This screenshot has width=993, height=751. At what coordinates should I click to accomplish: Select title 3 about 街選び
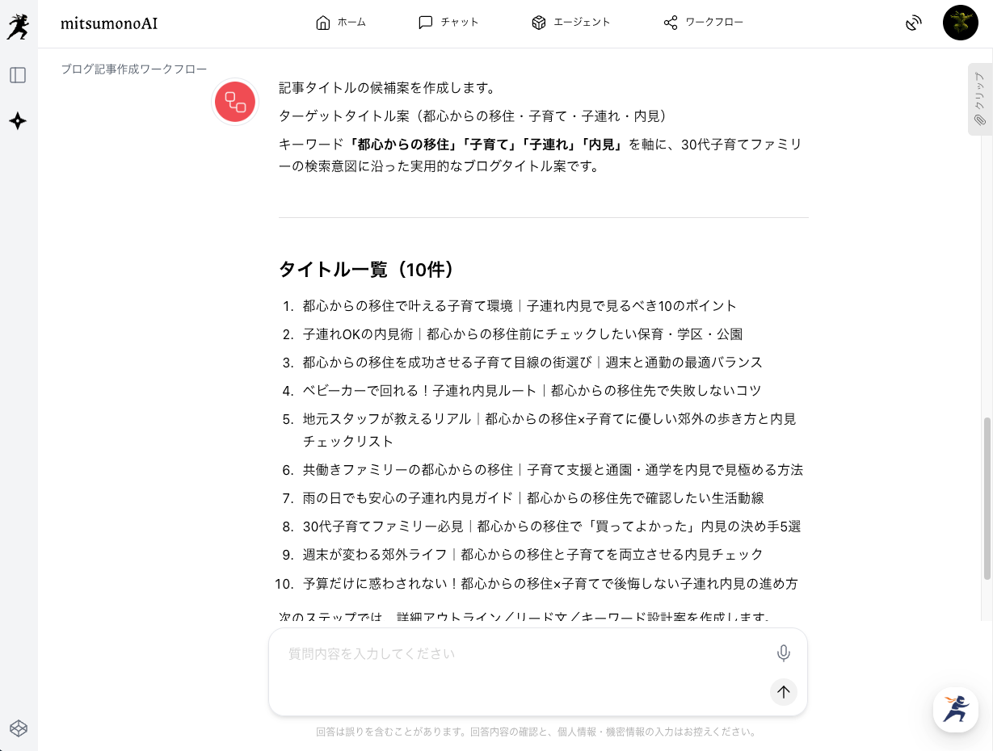coord(532,363)
